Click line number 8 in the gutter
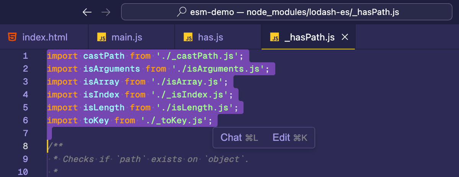Viewport: 459px width, 177px height. click(25, 146)
